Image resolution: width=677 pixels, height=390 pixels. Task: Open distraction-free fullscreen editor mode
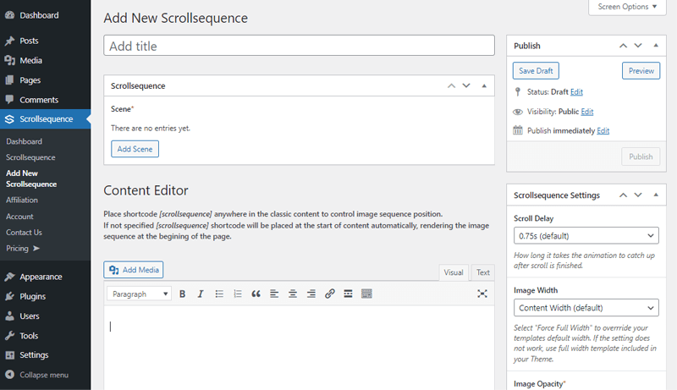click(x=482, y=294)
